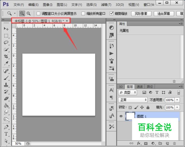Create new fill or adjustment layer
Screen dimensions: 185x147
153,143
